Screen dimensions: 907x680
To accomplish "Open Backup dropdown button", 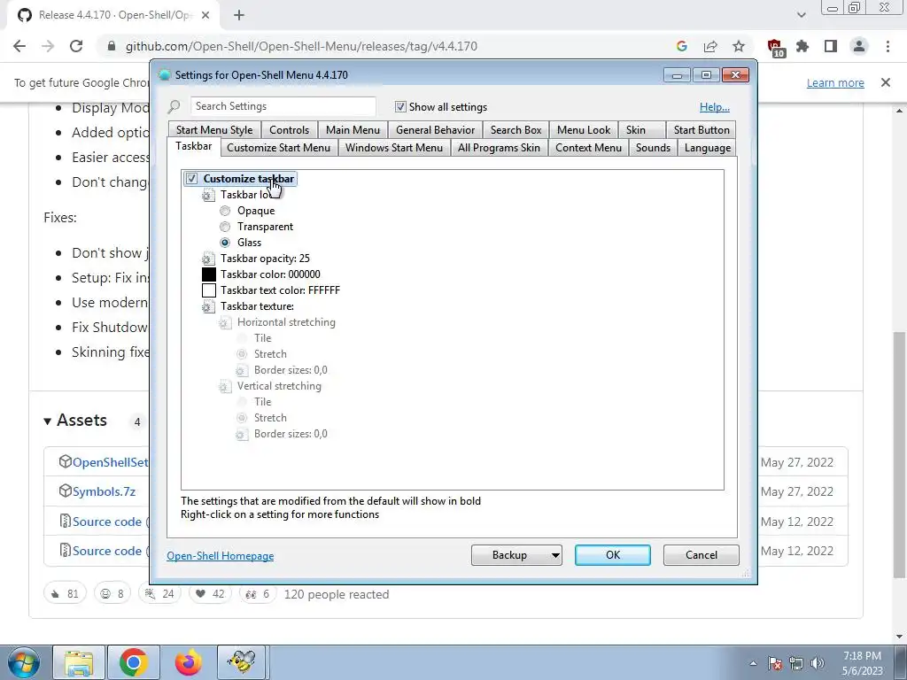I will click(x=516, y=555).
